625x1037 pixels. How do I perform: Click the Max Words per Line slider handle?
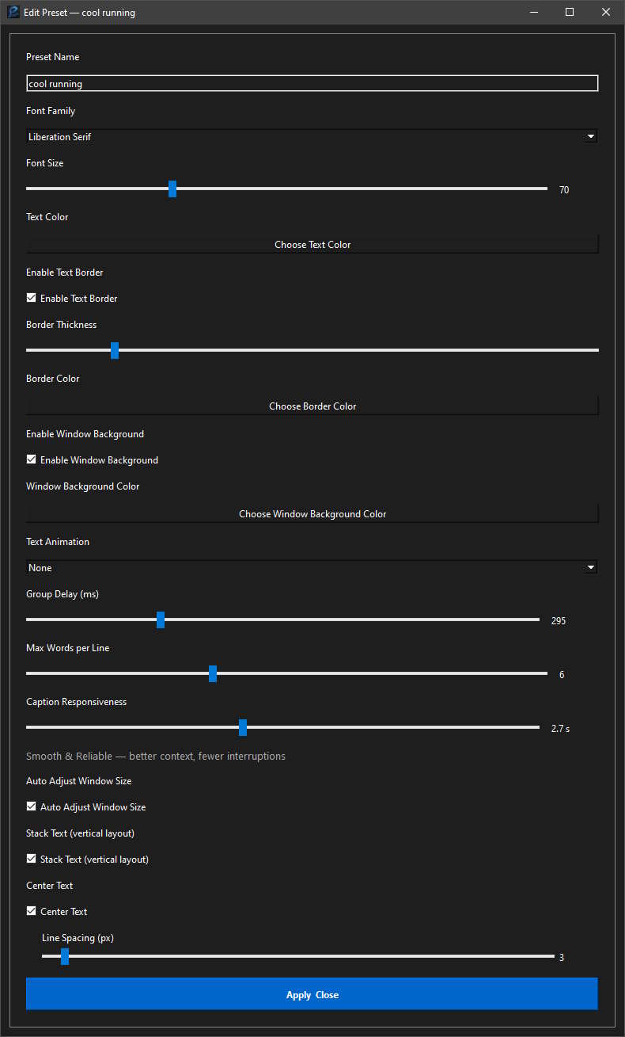click(213, 673)
